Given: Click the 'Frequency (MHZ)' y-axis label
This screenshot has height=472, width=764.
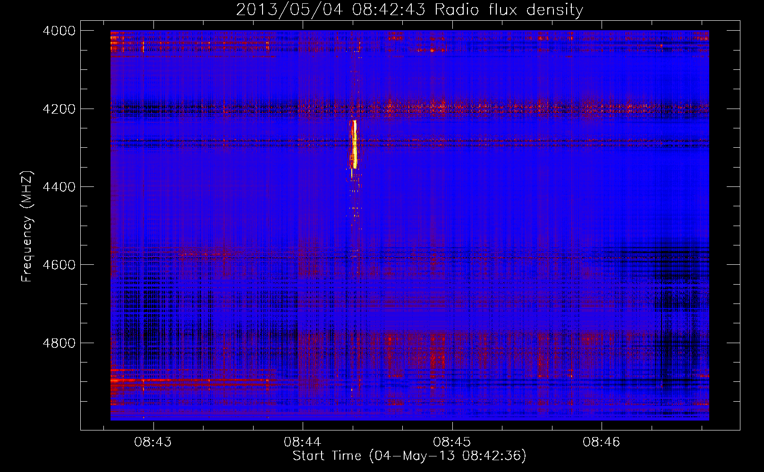Looking at the screenshot, I should (26, 227).
